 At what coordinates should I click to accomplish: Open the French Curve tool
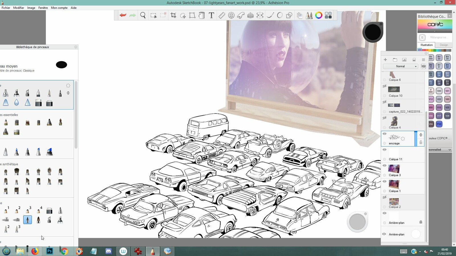coord(241,15)
